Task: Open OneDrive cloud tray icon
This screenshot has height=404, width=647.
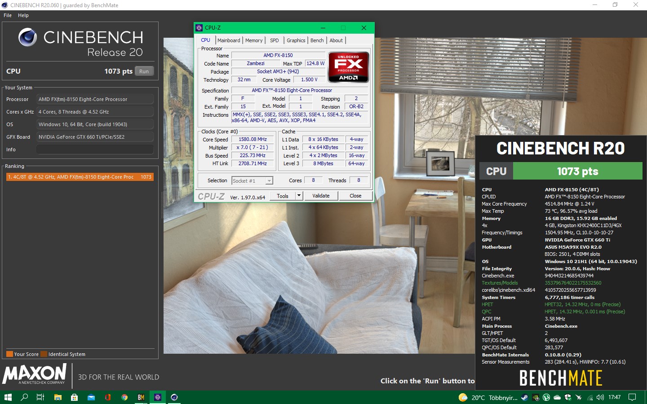Action: click(557, 397)
